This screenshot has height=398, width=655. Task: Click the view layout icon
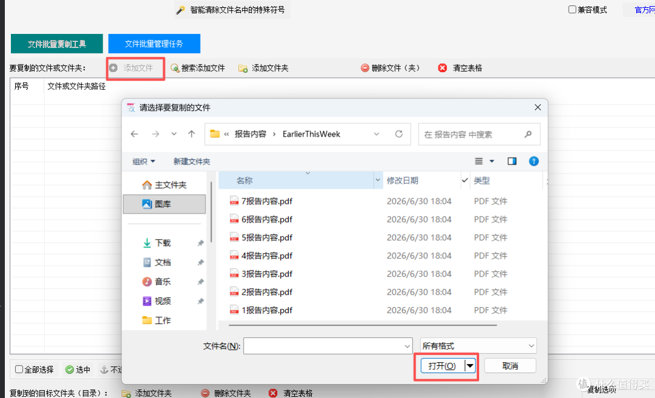[x=479, y=161]
